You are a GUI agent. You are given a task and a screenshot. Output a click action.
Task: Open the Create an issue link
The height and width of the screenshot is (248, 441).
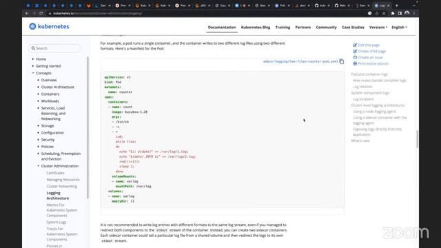pos(371,57)
